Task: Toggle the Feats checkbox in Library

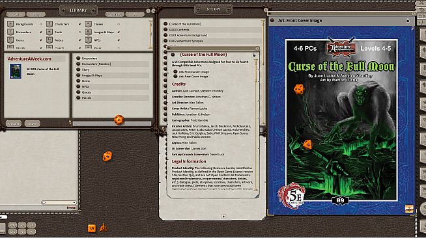Action: pyautogui.click(x=79, y=33)
